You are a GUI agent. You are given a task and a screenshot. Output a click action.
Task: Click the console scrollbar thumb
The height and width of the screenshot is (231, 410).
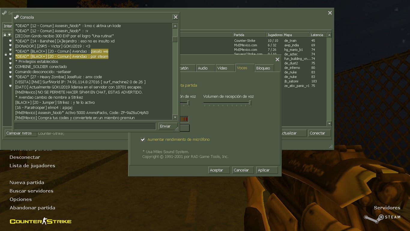(x=175, y=39)
